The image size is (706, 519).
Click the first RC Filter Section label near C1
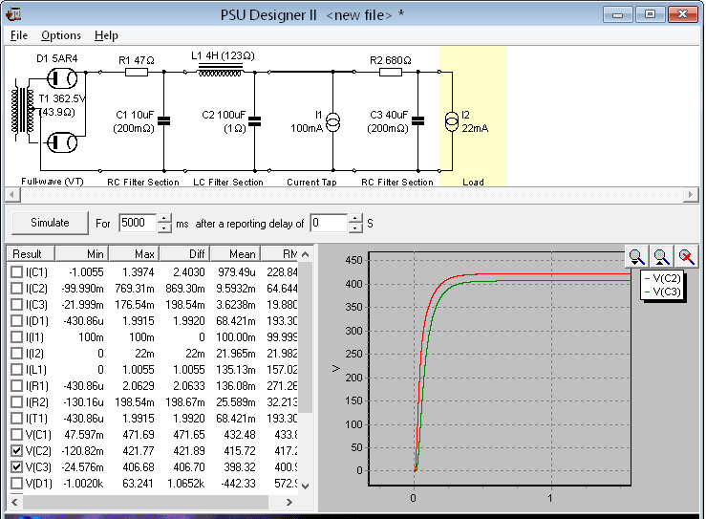point(142,182)
